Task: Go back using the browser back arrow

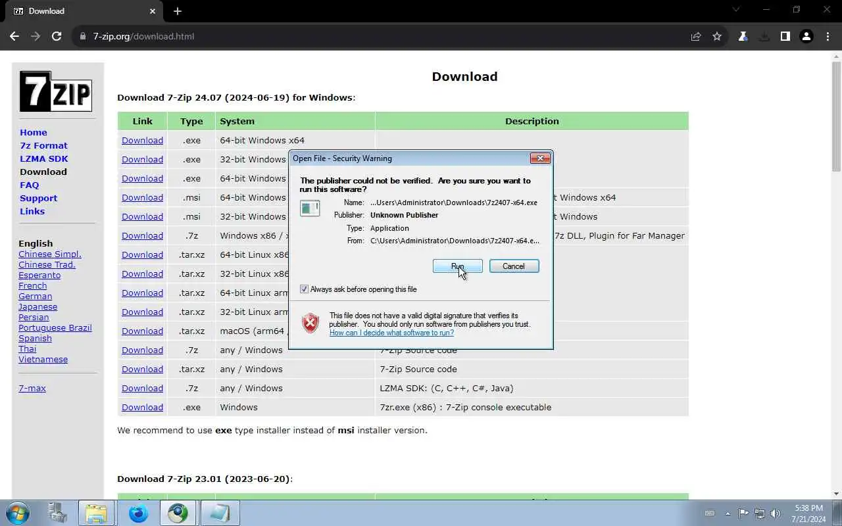Action: pos(14,36)
